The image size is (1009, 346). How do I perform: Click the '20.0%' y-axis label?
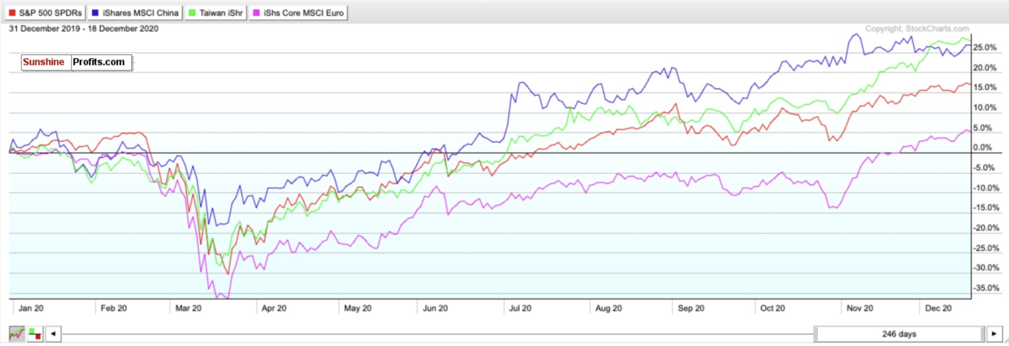[984, 68]
